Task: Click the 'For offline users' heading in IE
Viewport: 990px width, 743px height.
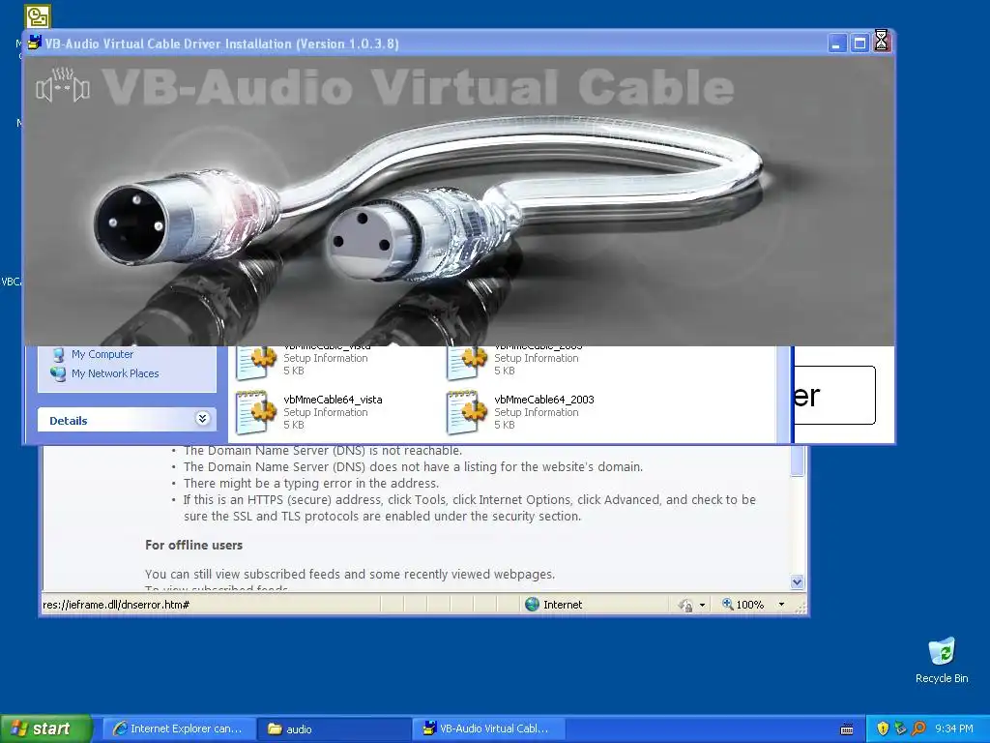Action: pyautogui.click(x=193, y=545)
